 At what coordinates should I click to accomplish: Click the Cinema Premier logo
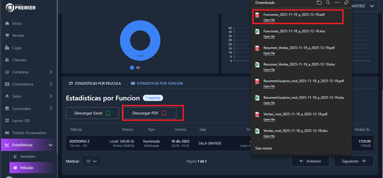(21, 8)
